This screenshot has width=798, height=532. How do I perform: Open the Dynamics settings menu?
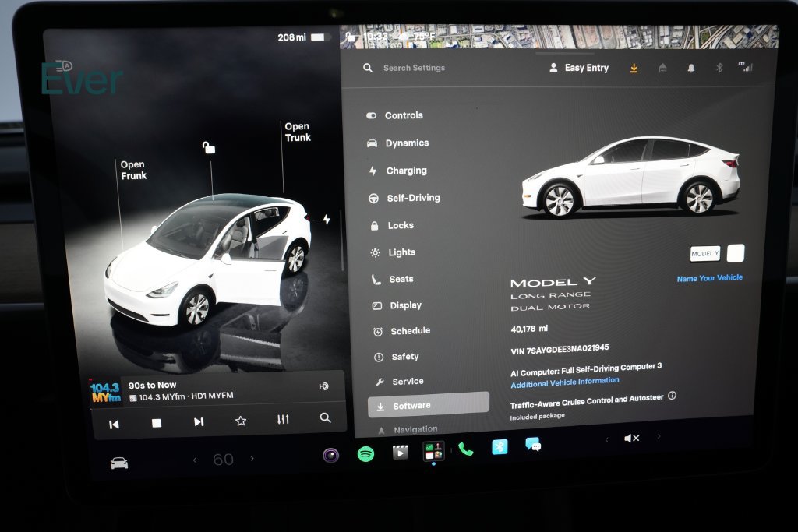click(398, 143)
